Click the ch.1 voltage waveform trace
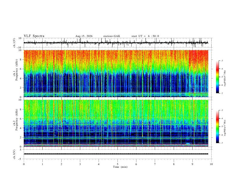The height and width of the screenshot is (184, 238). [116, 43]
